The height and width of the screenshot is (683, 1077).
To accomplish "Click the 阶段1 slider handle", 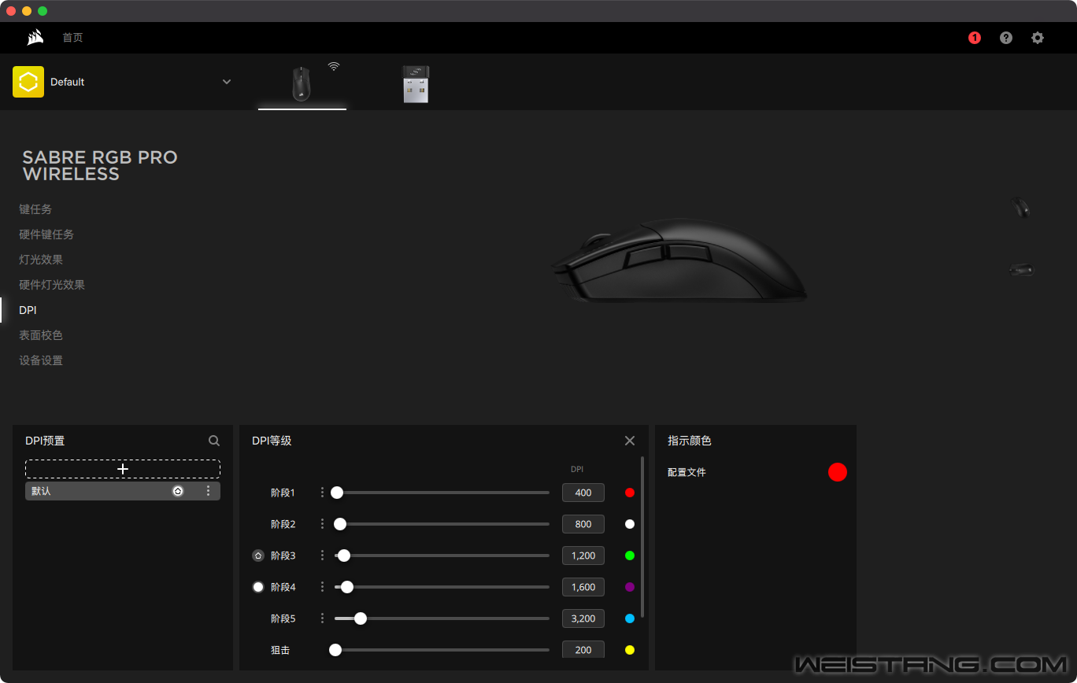I will pyautogui.click(x=337, y=493).
